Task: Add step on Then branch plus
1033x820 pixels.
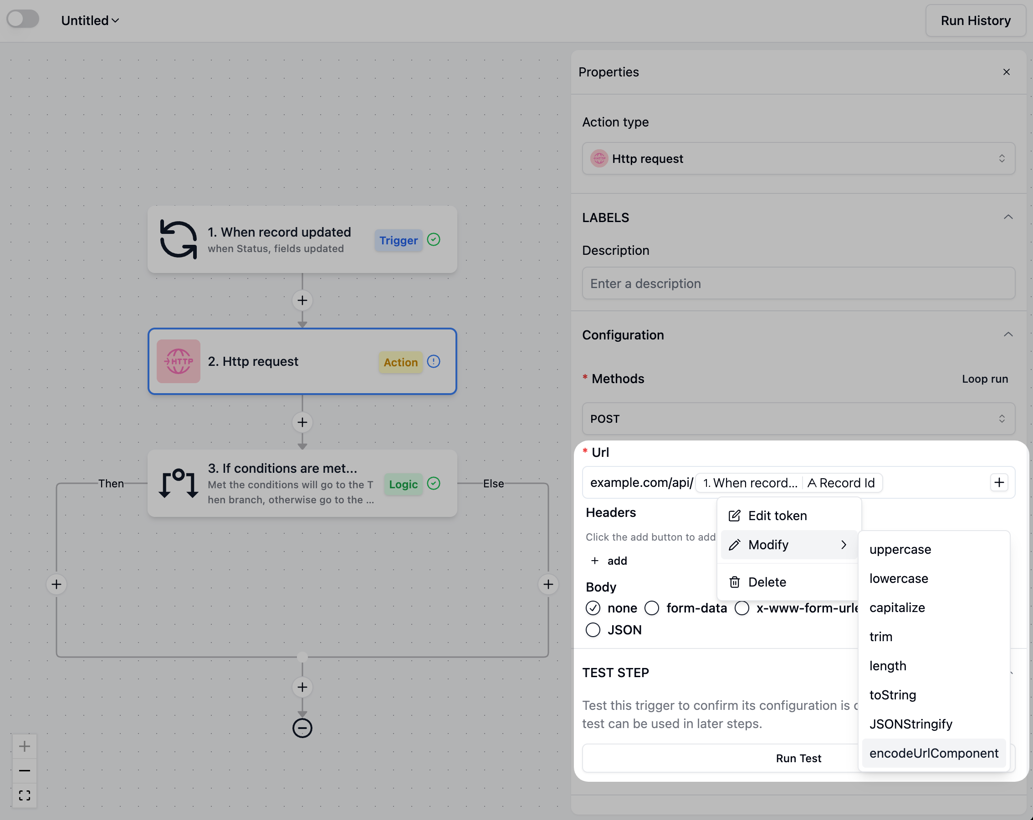Action: 56,584
